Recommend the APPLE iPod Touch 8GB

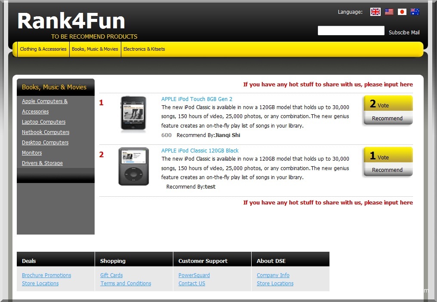387,119
